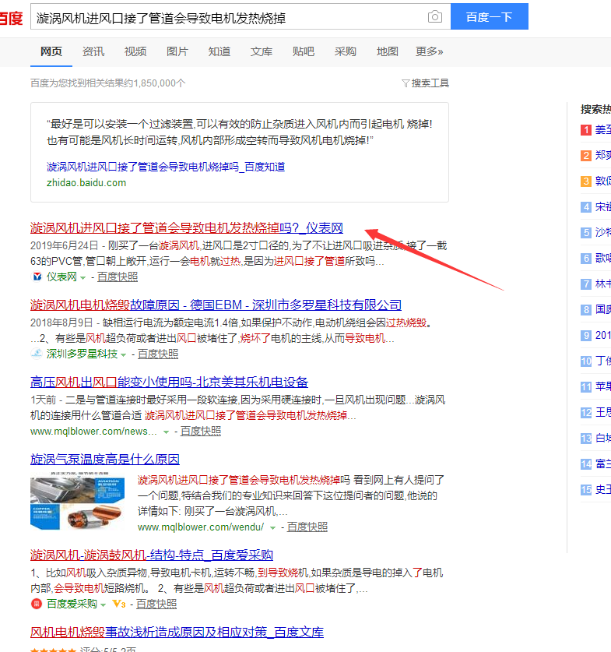Click hot search rank 14 badge
This screenshot has height=652, width=611.
pos(585,464)
